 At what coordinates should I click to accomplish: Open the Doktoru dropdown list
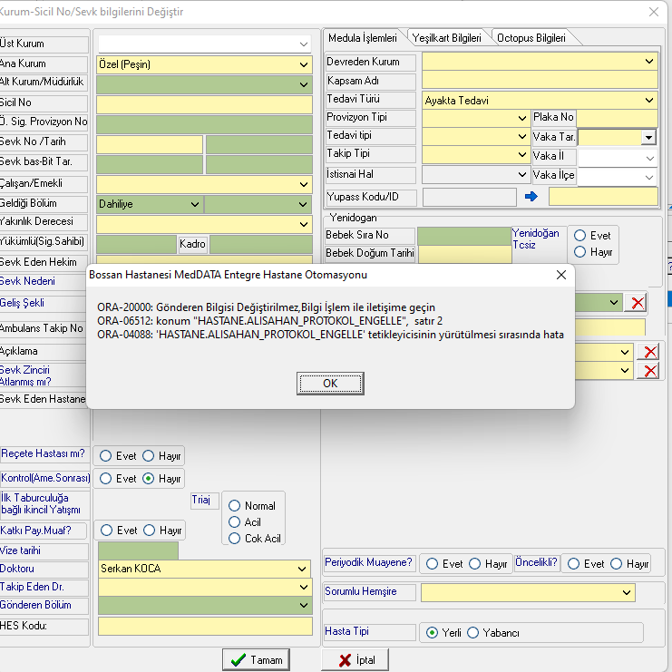click(303, 570)
